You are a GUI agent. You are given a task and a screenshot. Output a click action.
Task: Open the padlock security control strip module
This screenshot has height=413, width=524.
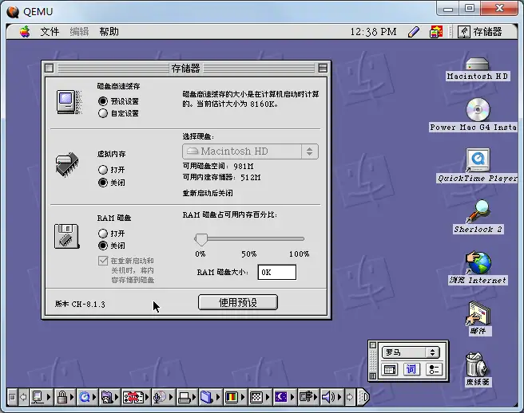tap(62, 397)
